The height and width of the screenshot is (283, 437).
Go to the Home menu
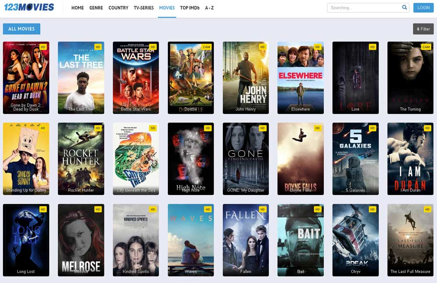click(77, 8)
